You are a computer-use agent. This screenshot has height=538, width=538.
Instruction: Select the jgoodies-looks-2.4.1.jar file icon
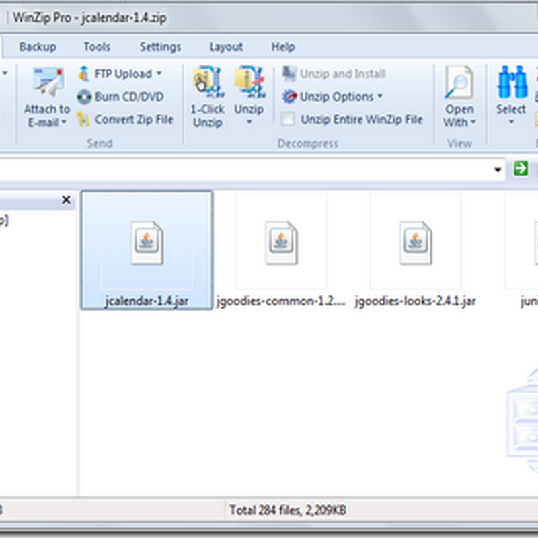click(x=416, y=243)
